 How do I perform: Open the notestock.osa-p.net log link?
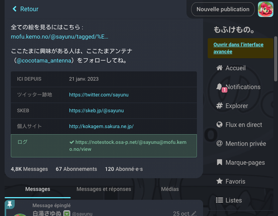coord(128,145)
